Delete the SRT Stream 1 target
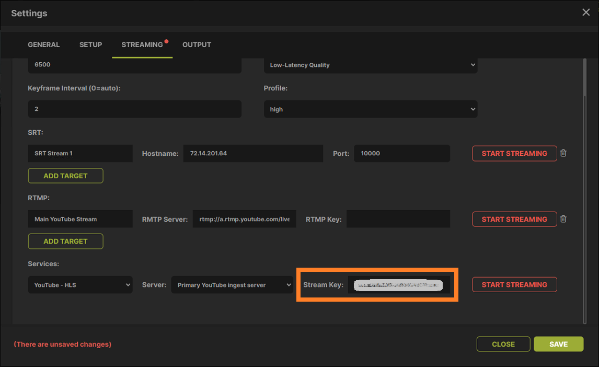The height and width of the screenshot is (367, 599). coord(563,153)
